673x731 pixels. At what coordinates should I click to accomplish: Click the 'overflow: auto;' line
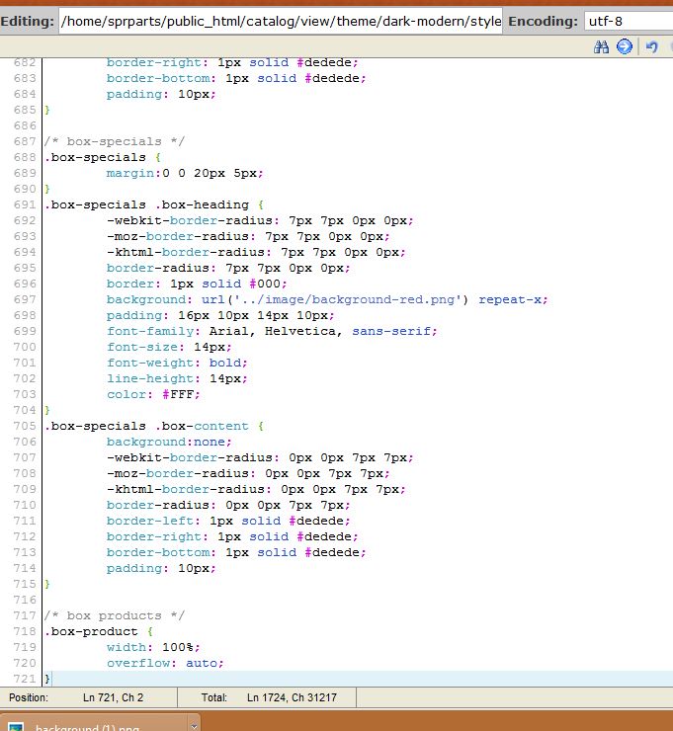pyautogui.click(x=165, y=663)
